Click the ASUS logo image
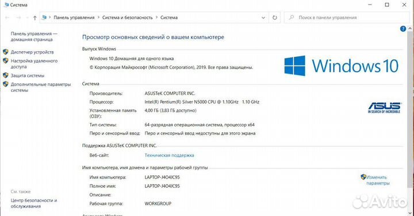This screenshot has height=216, width=414. pos(385,107)
